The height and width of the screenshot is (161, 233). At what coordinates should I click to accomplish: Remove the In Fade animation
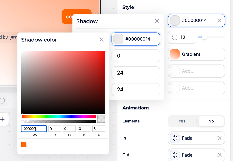tap(219, 138)
